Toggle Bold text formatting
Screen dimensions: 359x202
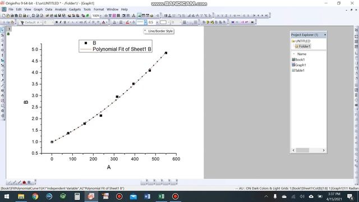click(x=57, y=22)
